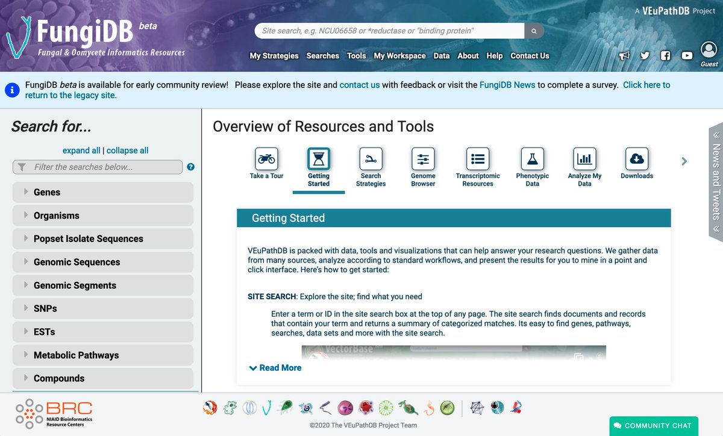The width and height of the screenshot is (723, 436).
Task: Click the 'expand all' link
Action: tap(81, 151)
